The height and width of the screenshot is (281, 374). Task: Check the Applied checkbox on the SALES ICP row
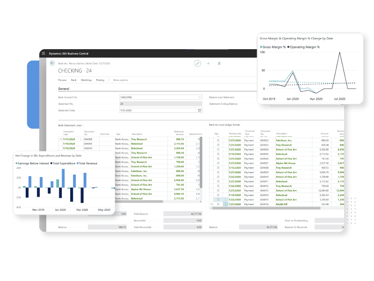(217, 204)
